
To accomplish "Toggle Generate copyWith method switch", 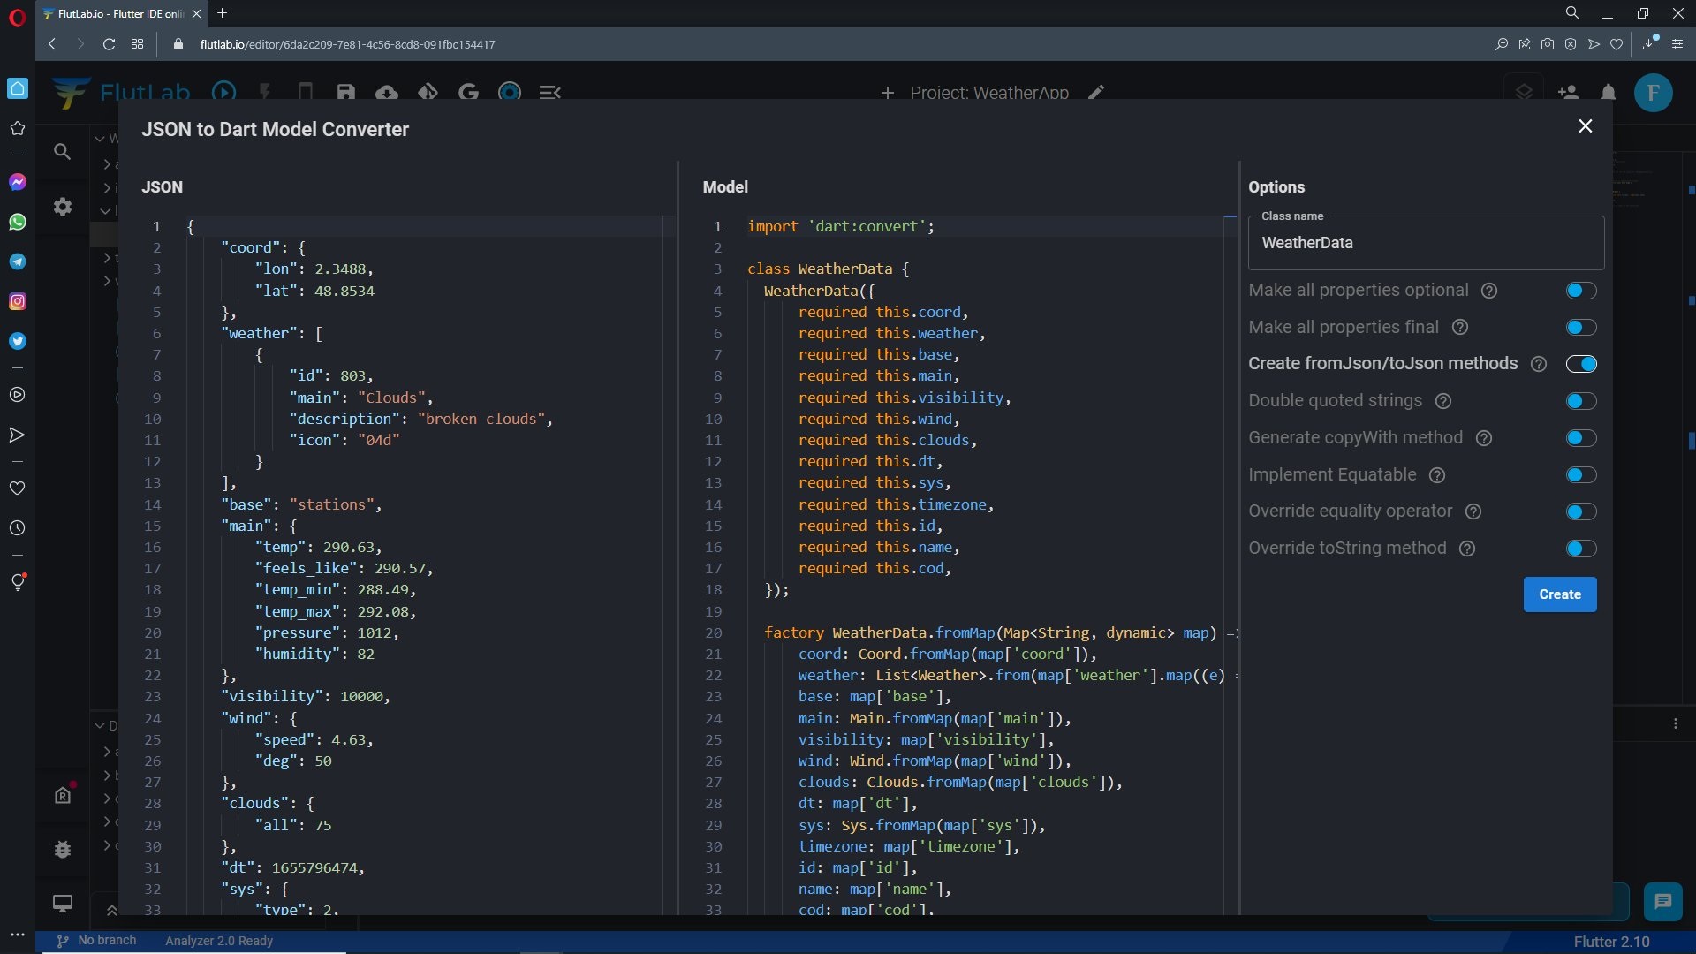I will coord(1580,438).
